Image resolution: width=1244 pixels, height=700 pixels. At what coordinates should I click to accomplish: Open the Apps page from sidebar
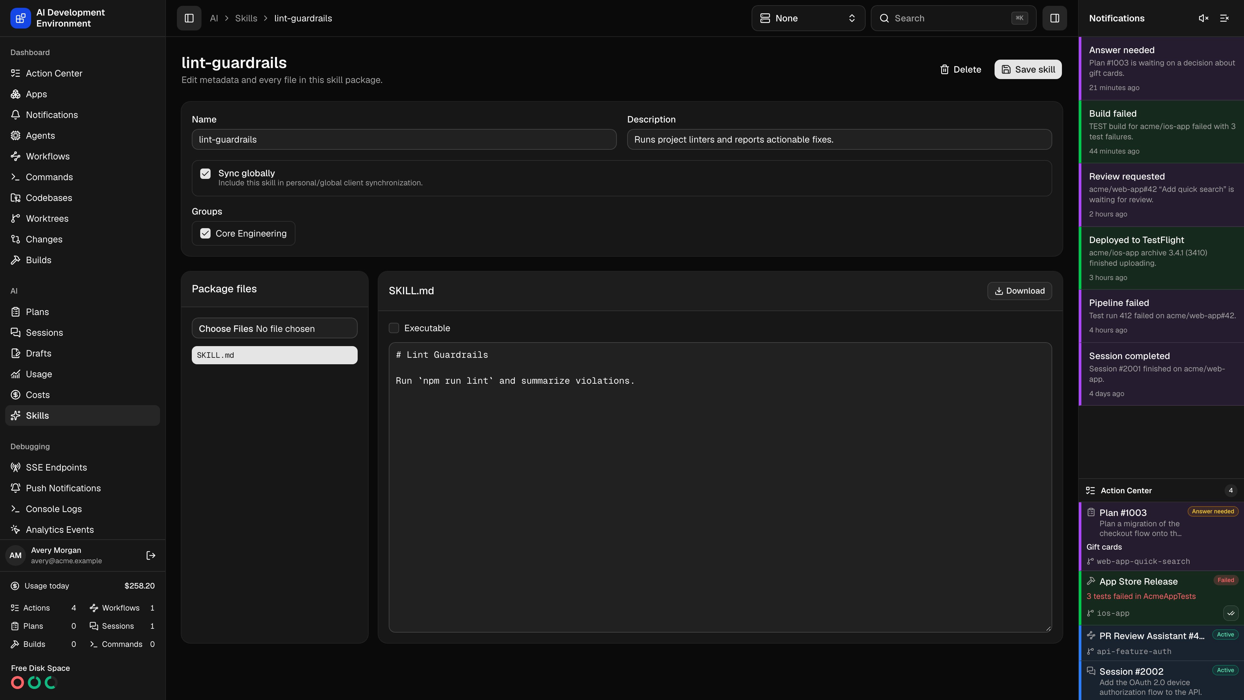click(x=82, y=94)
